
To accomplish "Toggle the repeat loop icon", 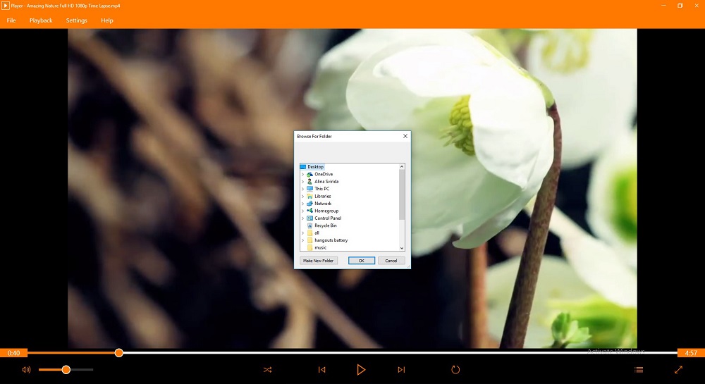I will pos(455,370).
